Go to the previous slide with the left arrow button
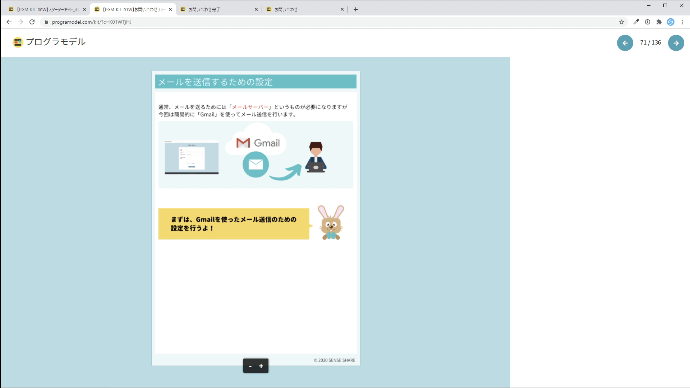690x388 pixels. coord(625,43)
